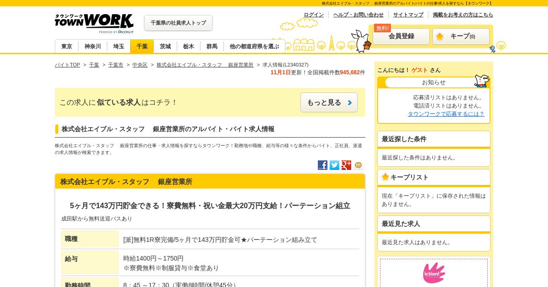Viewport: 548px width, 287px height.
Task: Click the 給与 row label
Action: 90,262
